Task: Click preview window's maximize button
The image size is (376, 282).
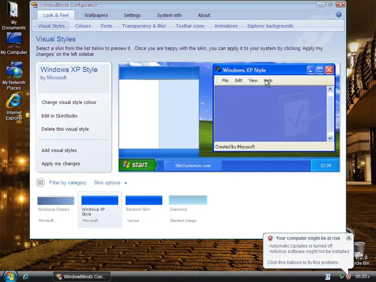Action: [320, 70]
